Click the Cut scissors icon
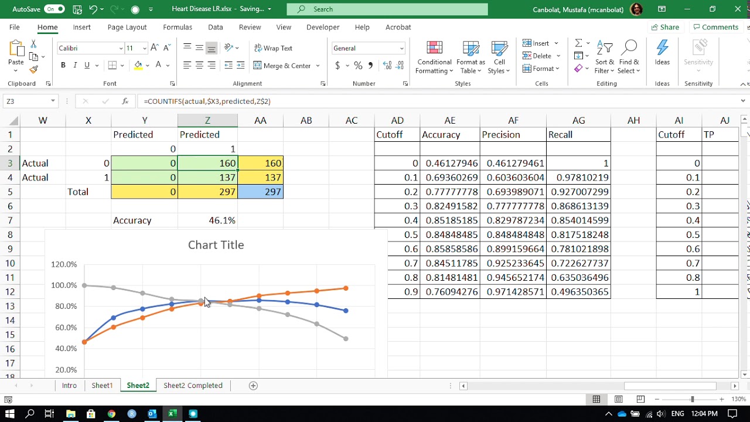 point(33,45)
